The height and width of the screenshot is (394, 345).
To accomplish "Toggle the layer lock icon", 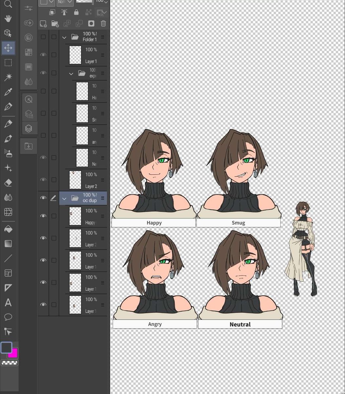I will (76, 12).
